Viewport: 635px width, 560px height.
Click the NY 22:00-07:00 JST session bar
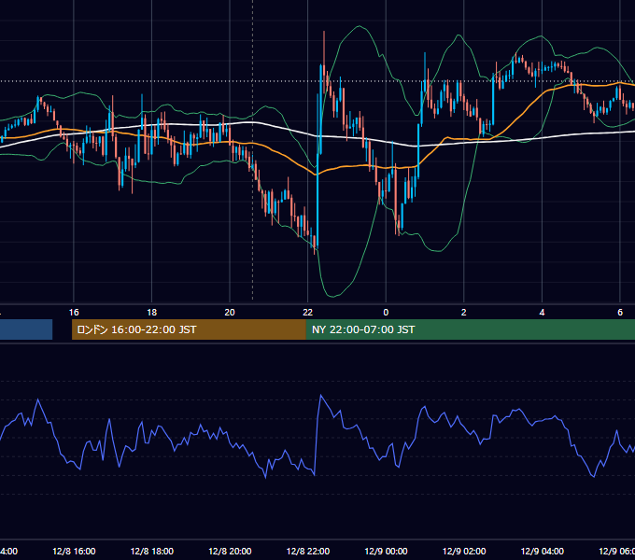[x=470, y=329]
